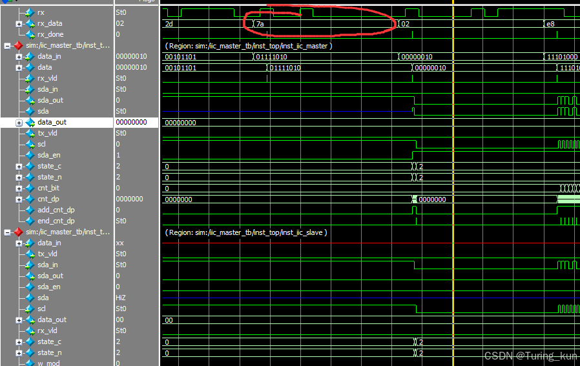Expand slave region data_out bus
Viewport: 580px width, 366px height.
click(x=19, y=321)
